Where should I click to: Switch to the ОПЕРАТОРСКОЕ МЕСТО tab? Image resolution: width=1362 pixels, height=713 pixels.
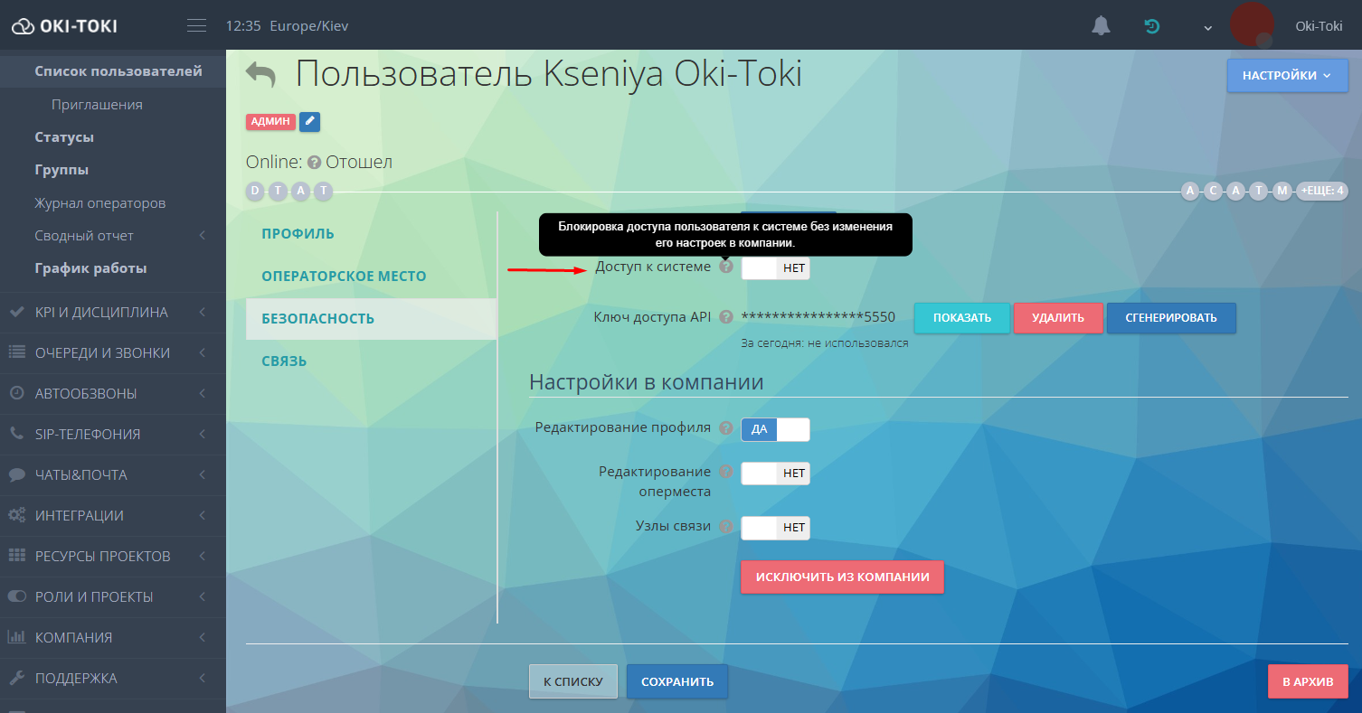pyautogui.click(x=372, y=277)
